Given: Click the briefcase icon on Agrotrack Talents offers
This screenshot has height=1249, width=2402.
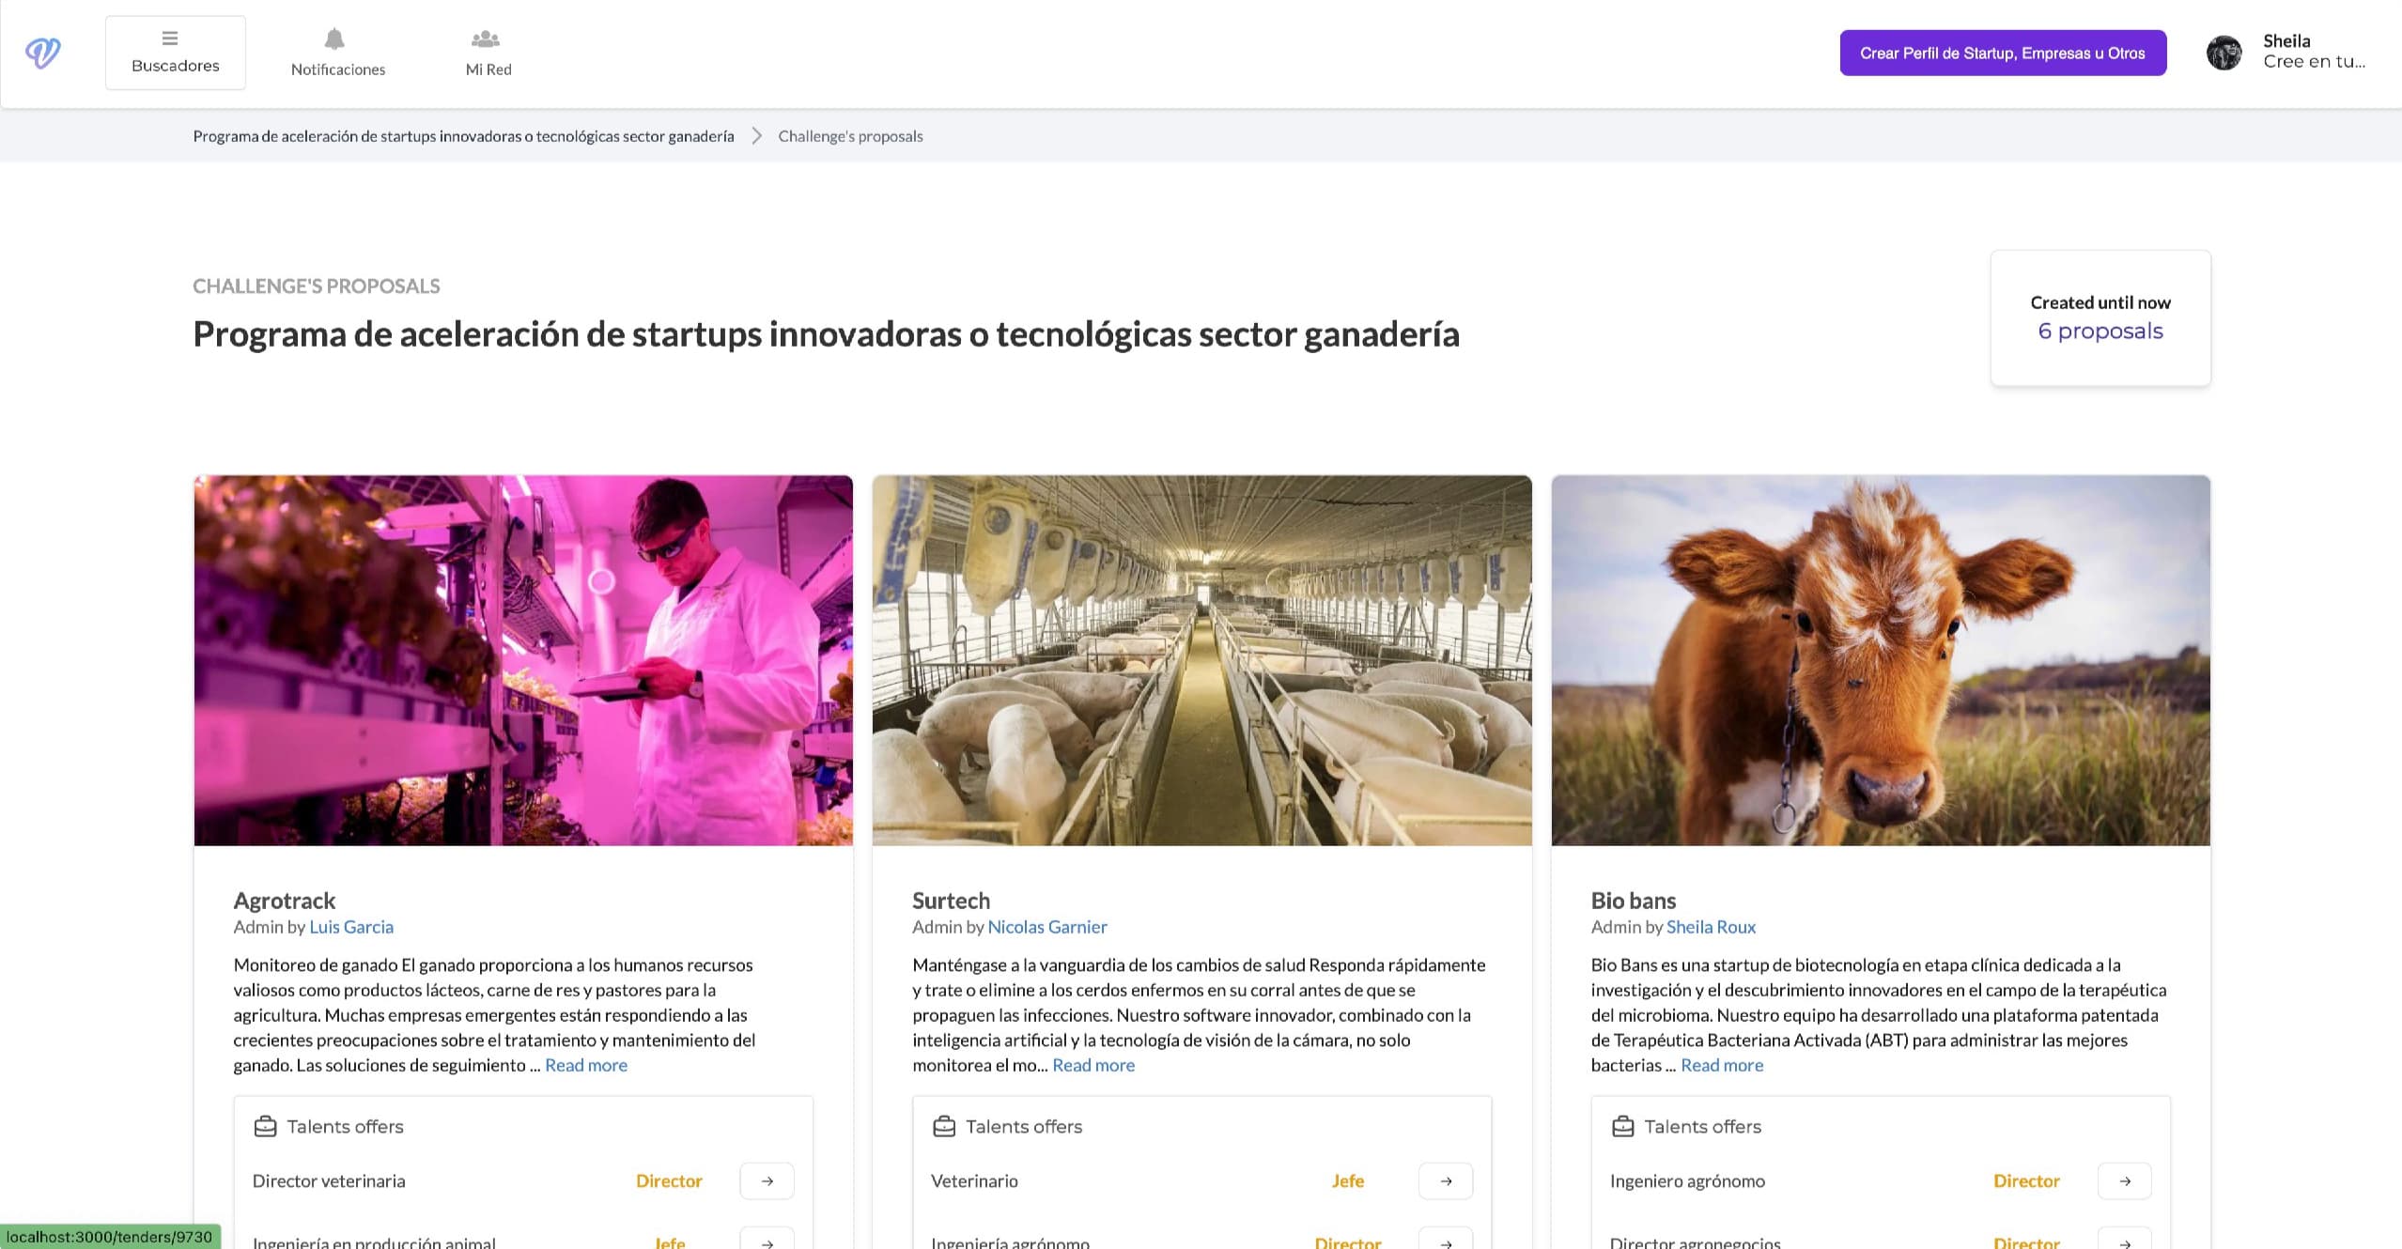Looking at the screenshot, I should [x=266, y=1124].
